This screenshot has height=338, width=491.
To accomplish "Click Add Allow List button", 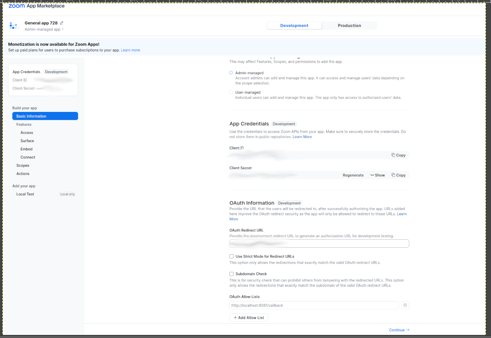I will tap(249, 318).
